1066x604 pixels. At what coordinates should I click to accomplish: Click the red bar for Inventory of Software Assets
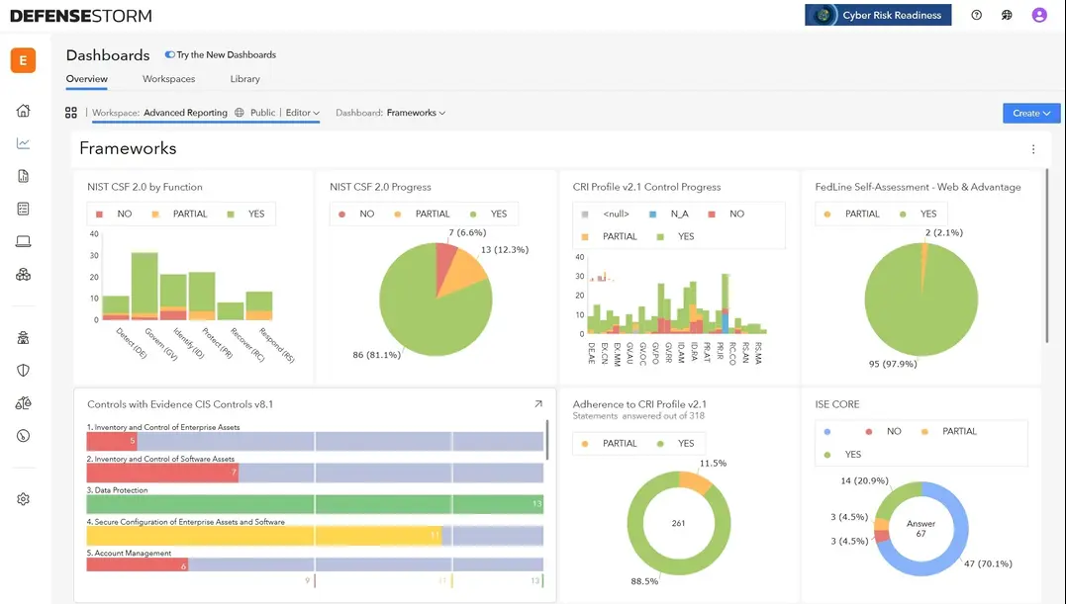point(161,474)
